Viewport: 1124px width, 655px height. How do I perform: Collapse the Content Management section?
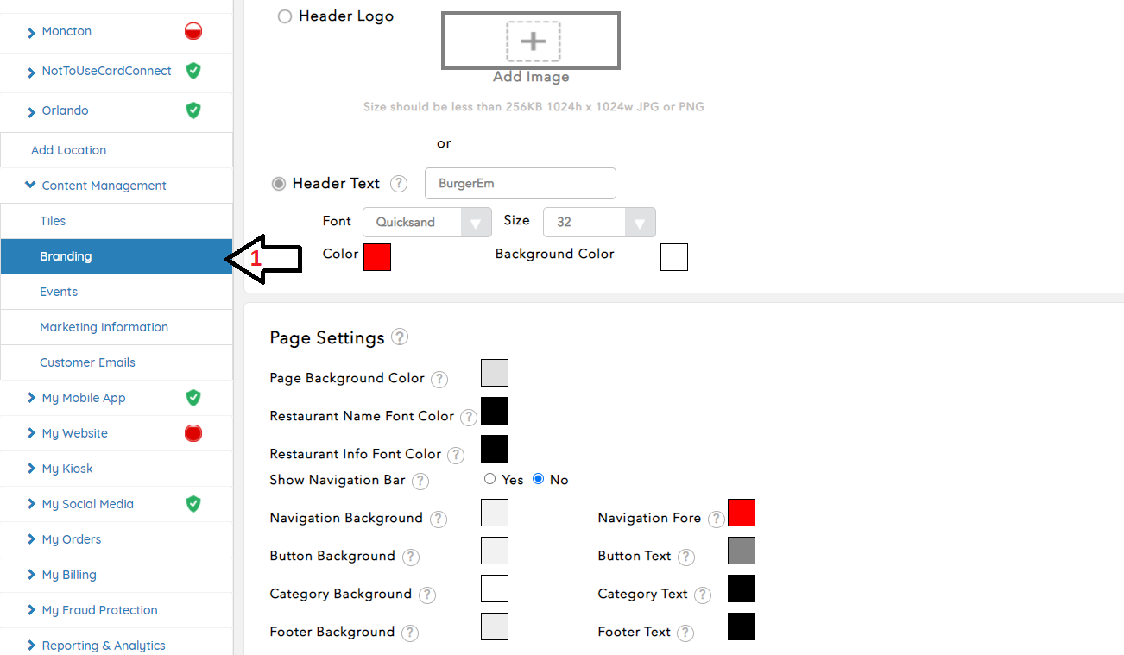31,186
